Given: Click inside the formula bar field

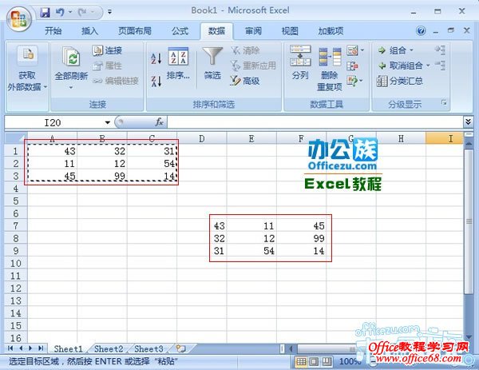Looking at the screenshot, I should tap(315, 122).
